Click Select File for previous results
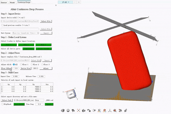The height and width of the screenshot is (114, 171). pyautogui.click(x=46, y=29)
